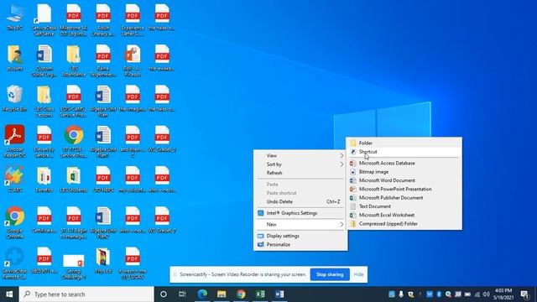This screenshot has height=302, width=537.
Task: Select the LBS students Excel folder icon
Action: [74, 180]
